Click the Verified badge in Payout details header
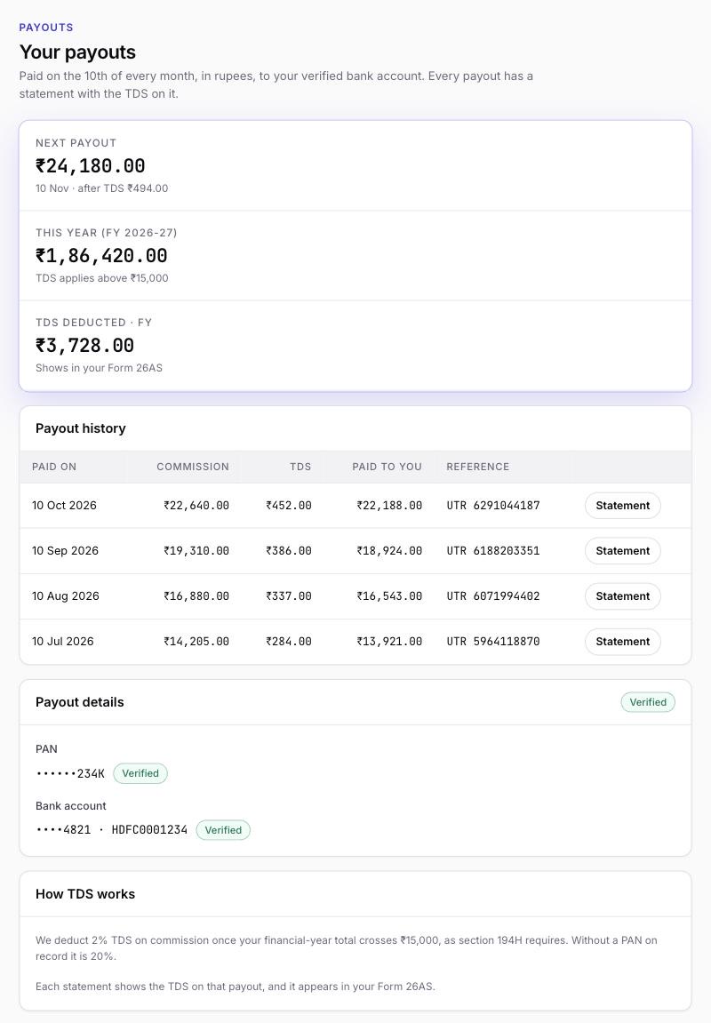 [648, 702]
